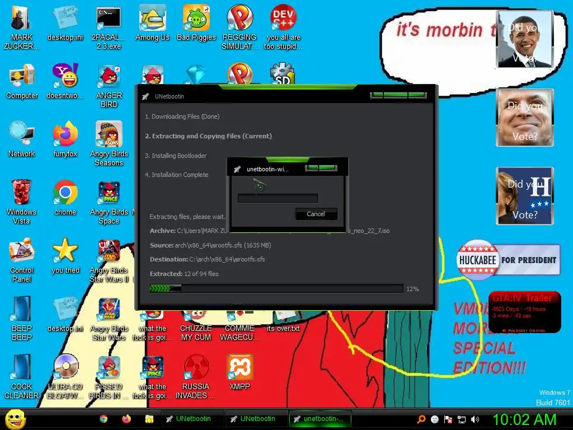The image size is (573, 430).
Task: Click the Firefox icon on the taskbar
Action: point(126,419)
